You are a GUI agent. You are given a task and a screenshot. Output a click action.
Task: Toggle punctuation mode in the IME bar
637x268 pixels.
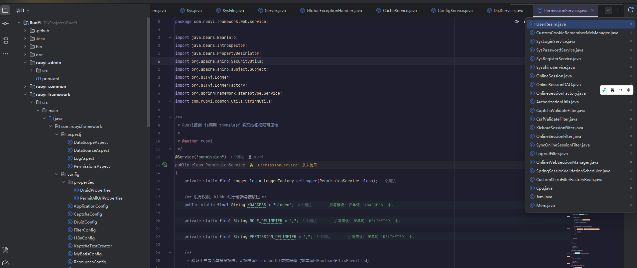620,90
